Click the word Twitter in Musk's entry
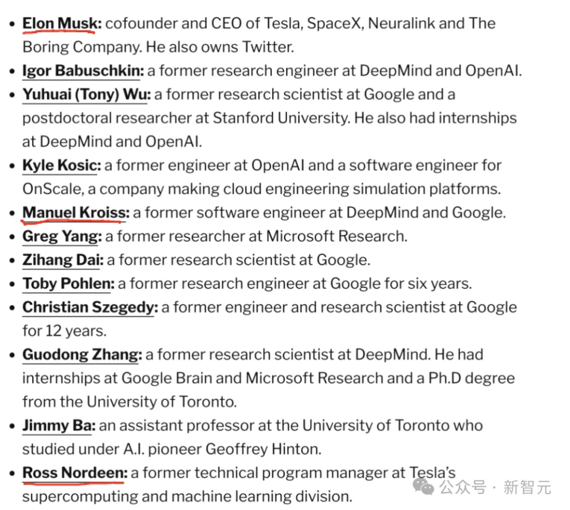 [x=268, y=47]
